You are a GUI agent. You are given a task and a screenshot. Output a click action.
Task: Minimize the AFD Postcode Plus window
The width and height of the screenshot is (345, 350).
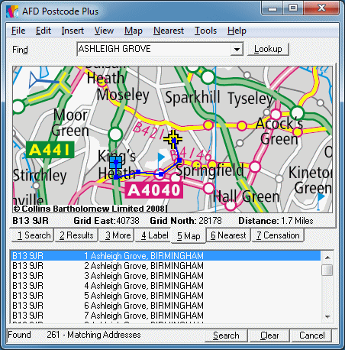click(272, 8)
